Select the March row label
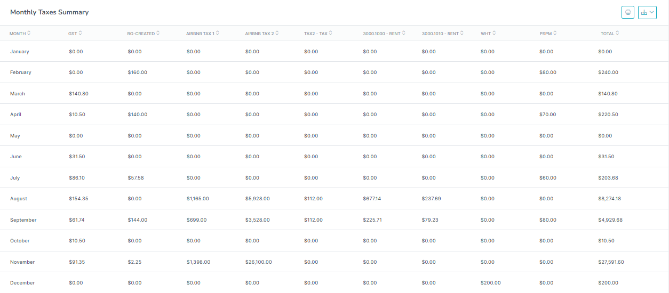Screen dimensions: 669x293 18,94
